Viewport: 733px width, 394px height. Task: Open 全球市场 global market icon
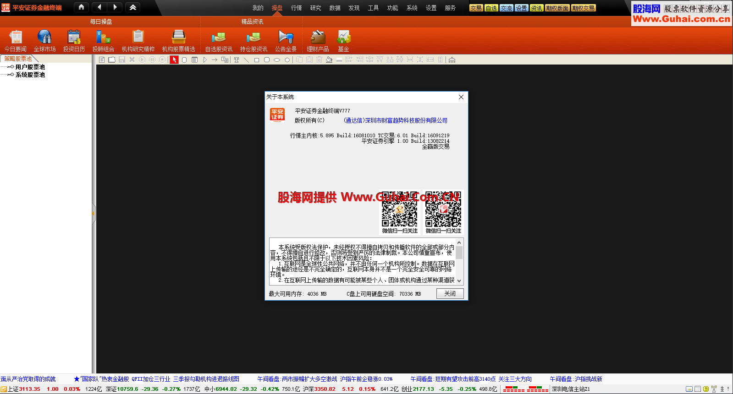(44, 41)
